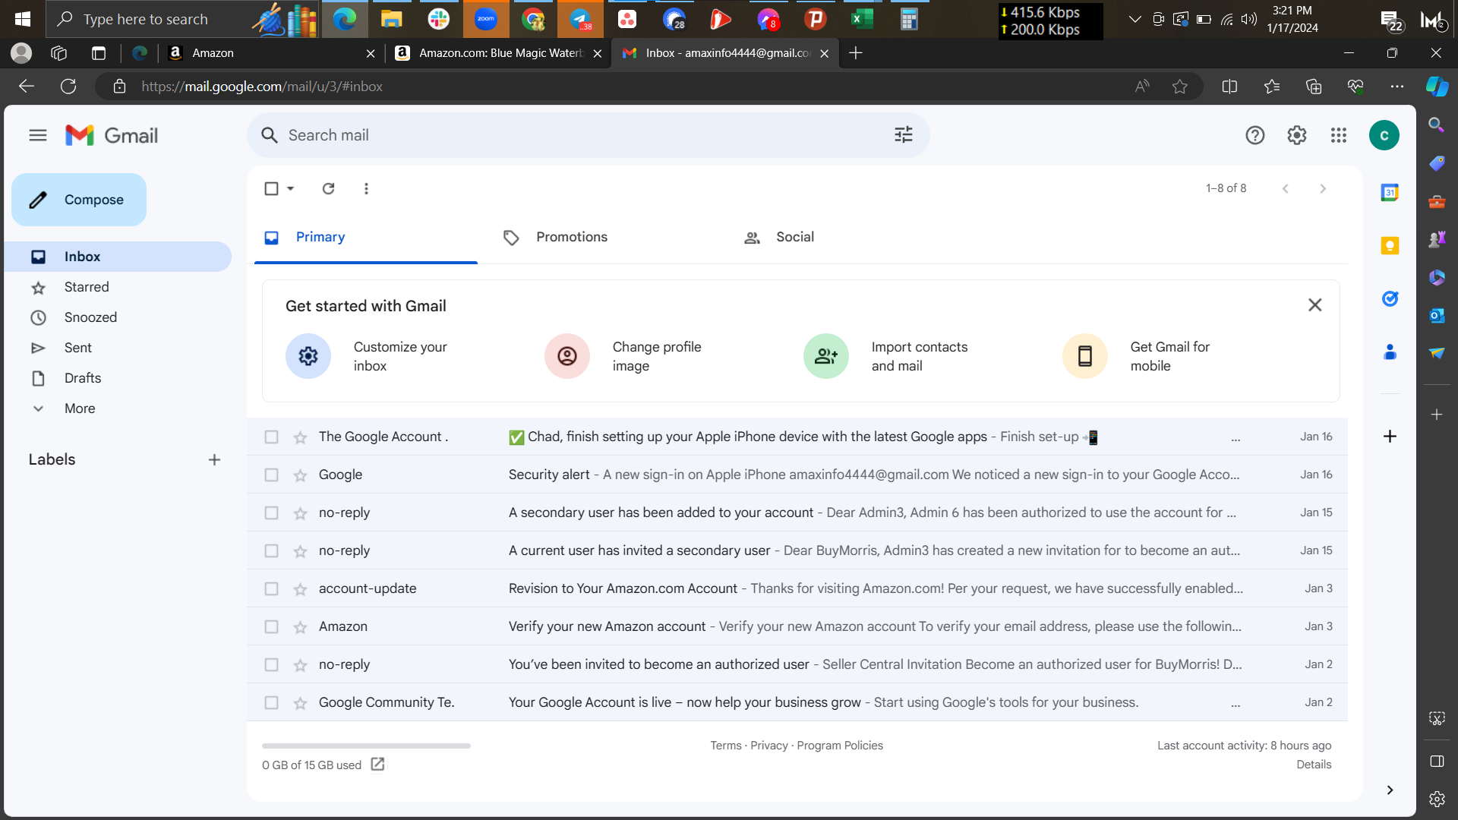Show side panel with bottom chevron
The width and height of the screenshot is (1458, 820).
pyautogui.click(x=1390, y=790)
